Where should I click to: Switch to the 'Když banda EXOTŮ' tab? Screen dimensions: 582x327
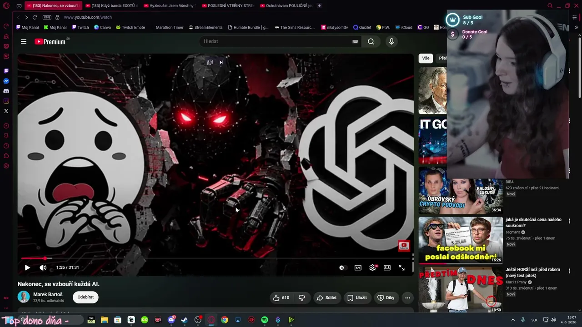click(111, 5)
